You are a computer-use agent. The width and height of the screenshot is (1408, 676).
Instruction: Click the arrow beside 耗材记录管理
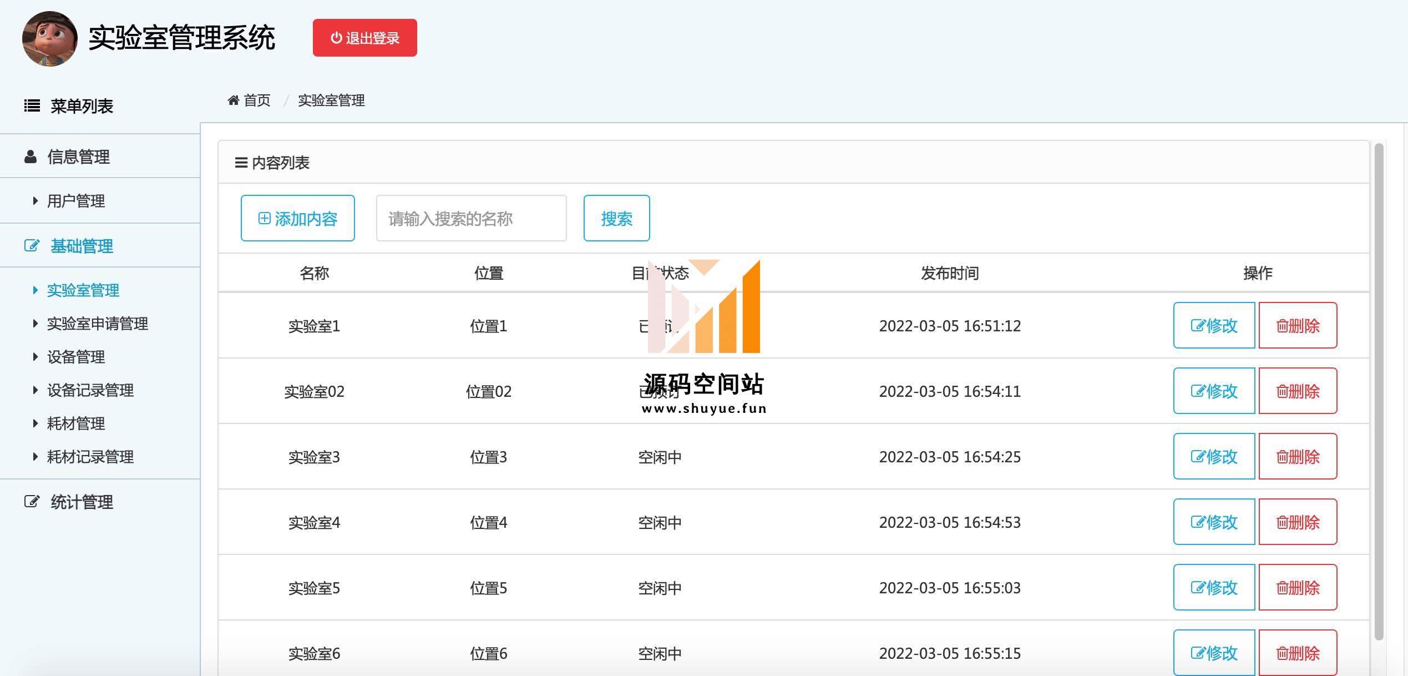[x=35, y=457]
